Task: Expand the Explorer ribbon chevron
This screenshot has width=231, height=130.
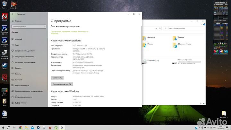Action: [201, 24]
